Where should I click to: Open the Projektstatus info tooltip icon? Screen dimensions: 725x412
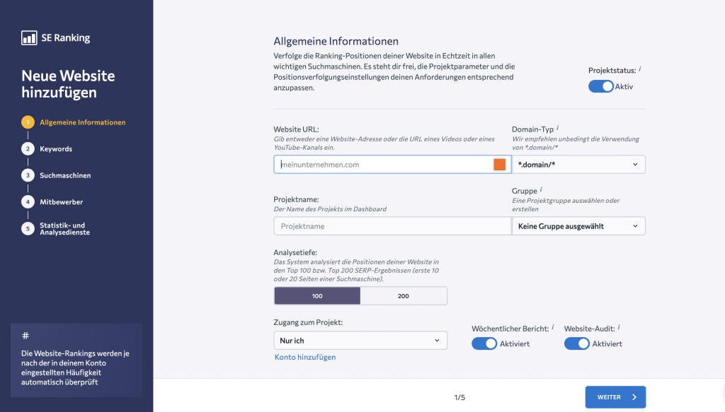[x=639, y=70]
